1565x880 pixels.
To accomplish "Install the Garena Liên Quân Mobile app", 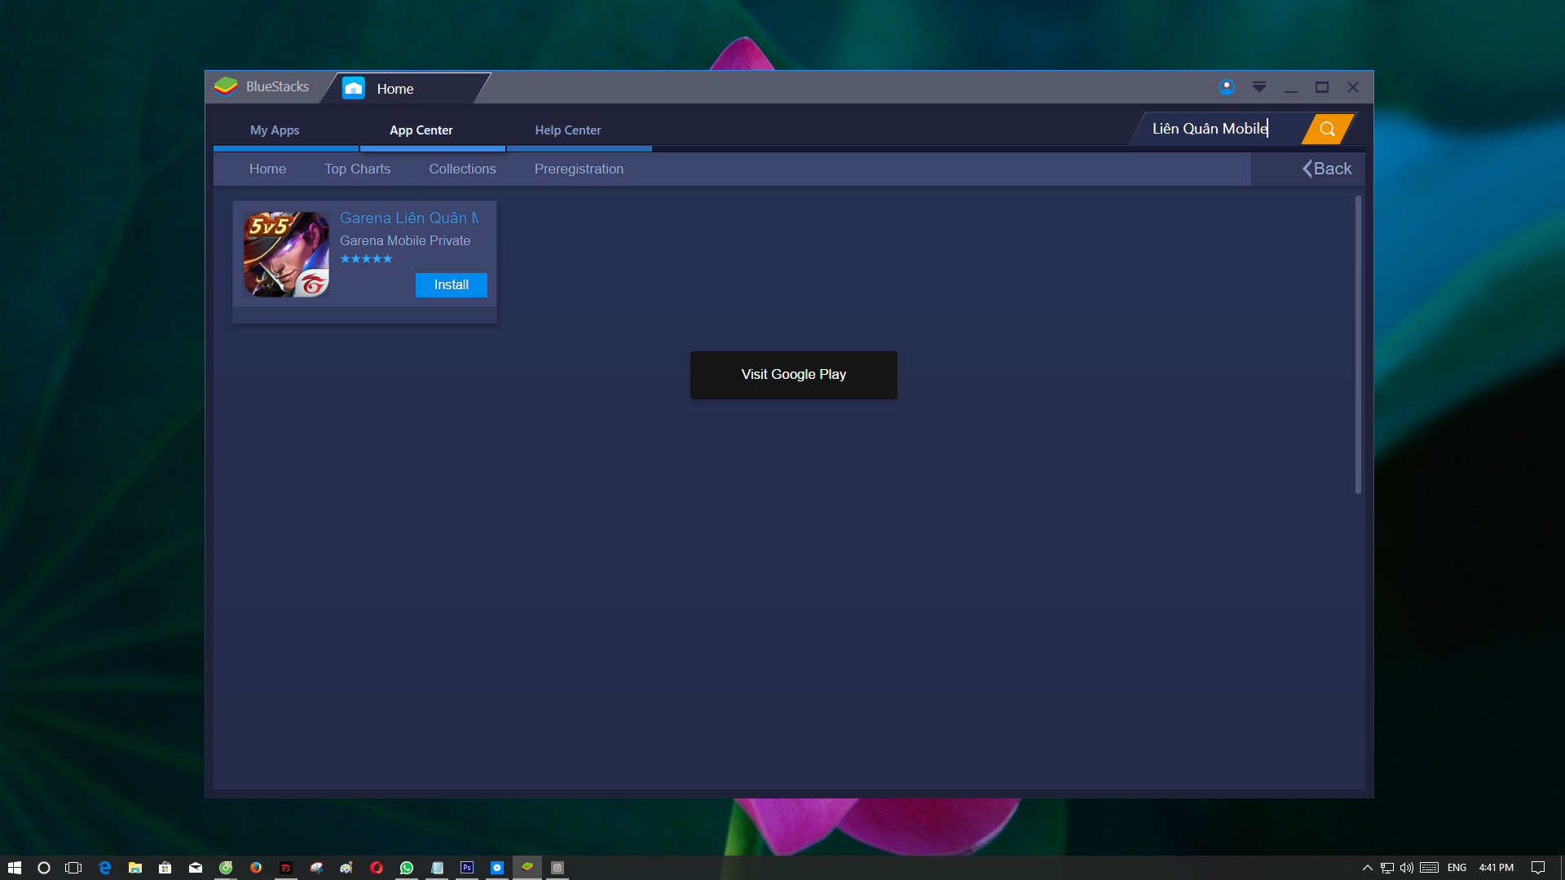I will pyautogui.click(x=451, y=285).
